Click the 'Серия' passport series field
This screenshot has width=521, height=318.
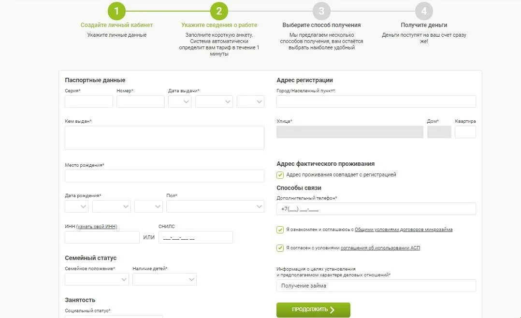click(89, 101)
